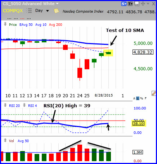Click the red candlestick on the 24th
This screenshot has height=164, width=157.
pos(80,73)
